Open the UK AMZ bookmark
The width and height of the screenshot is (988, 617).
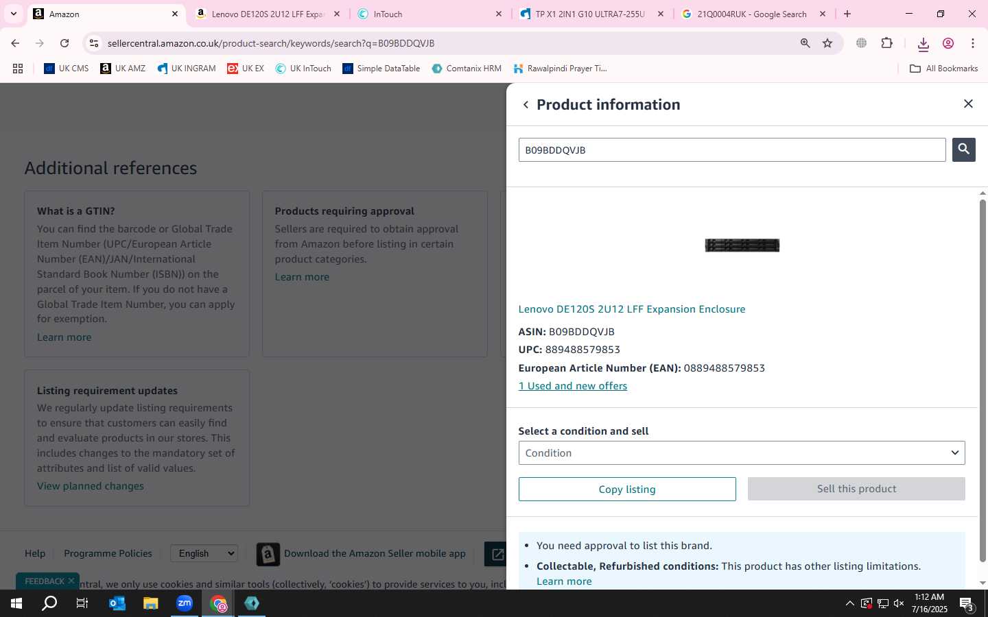pyautogui.click(x=123, y=69)
